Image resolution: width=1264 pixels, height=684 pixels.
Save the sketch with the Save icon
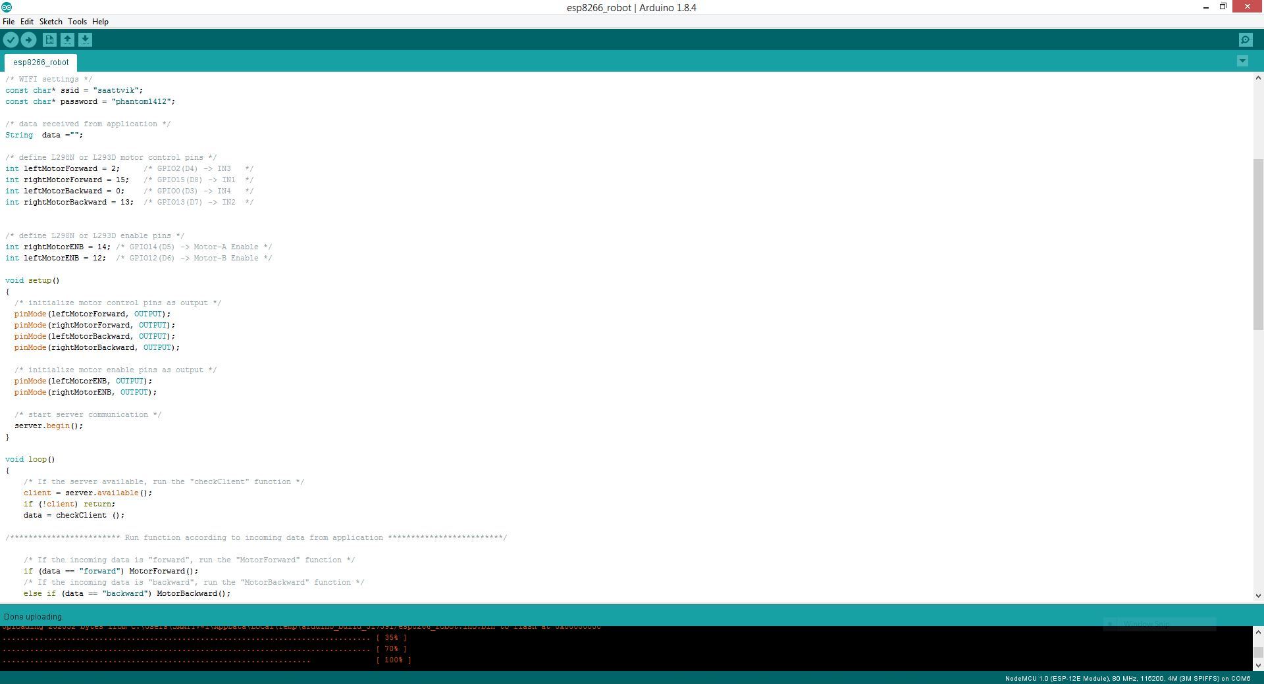point(85,40)
